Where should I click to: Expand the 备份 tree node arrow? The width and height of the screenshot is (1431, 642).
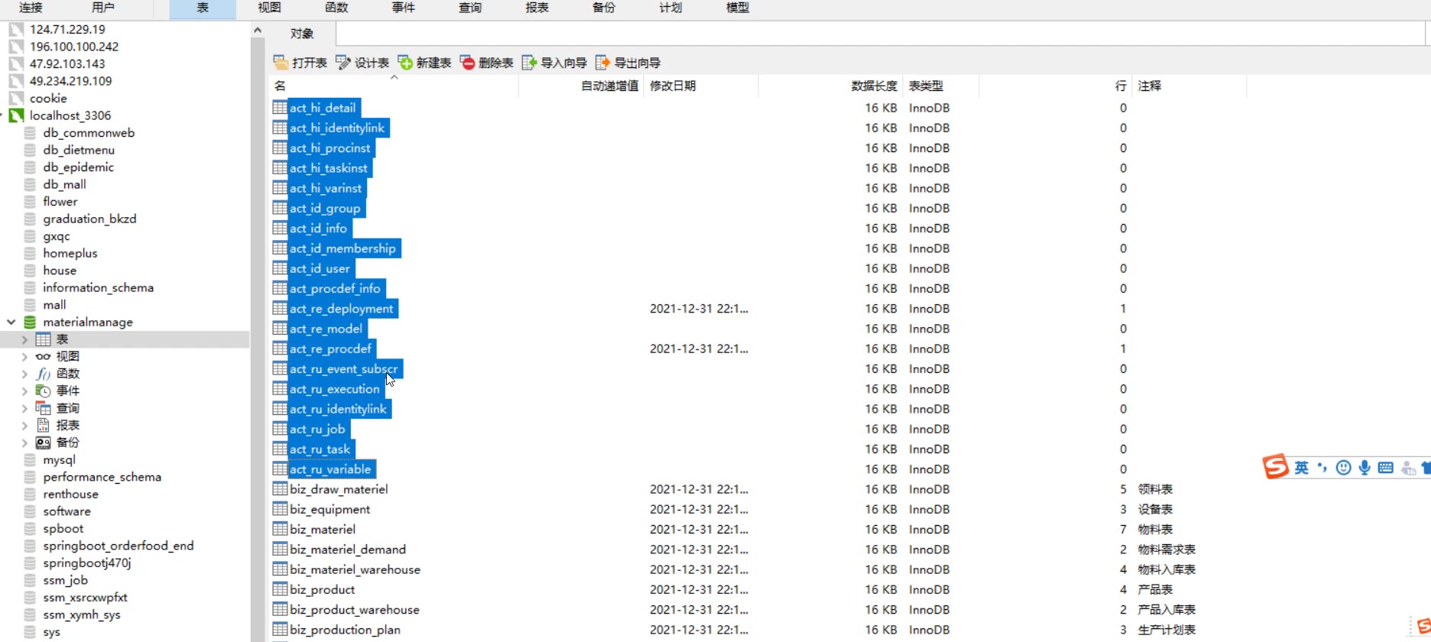point(24,443)
